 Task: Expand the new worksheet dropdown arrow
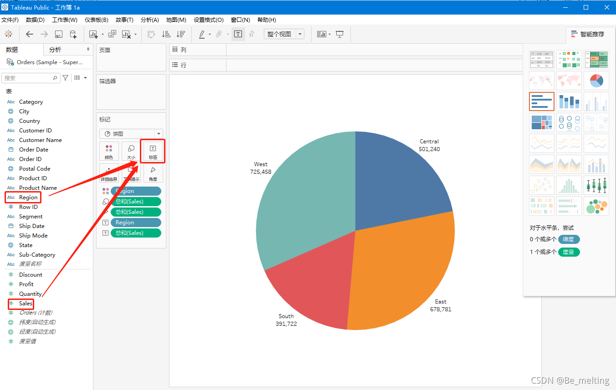(x=103, y=35)
